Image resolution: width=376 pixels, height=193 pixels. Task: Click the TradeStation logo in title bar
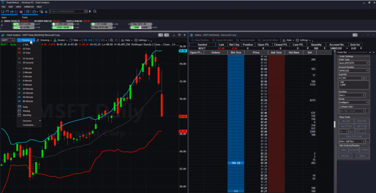tap(3, 3)
